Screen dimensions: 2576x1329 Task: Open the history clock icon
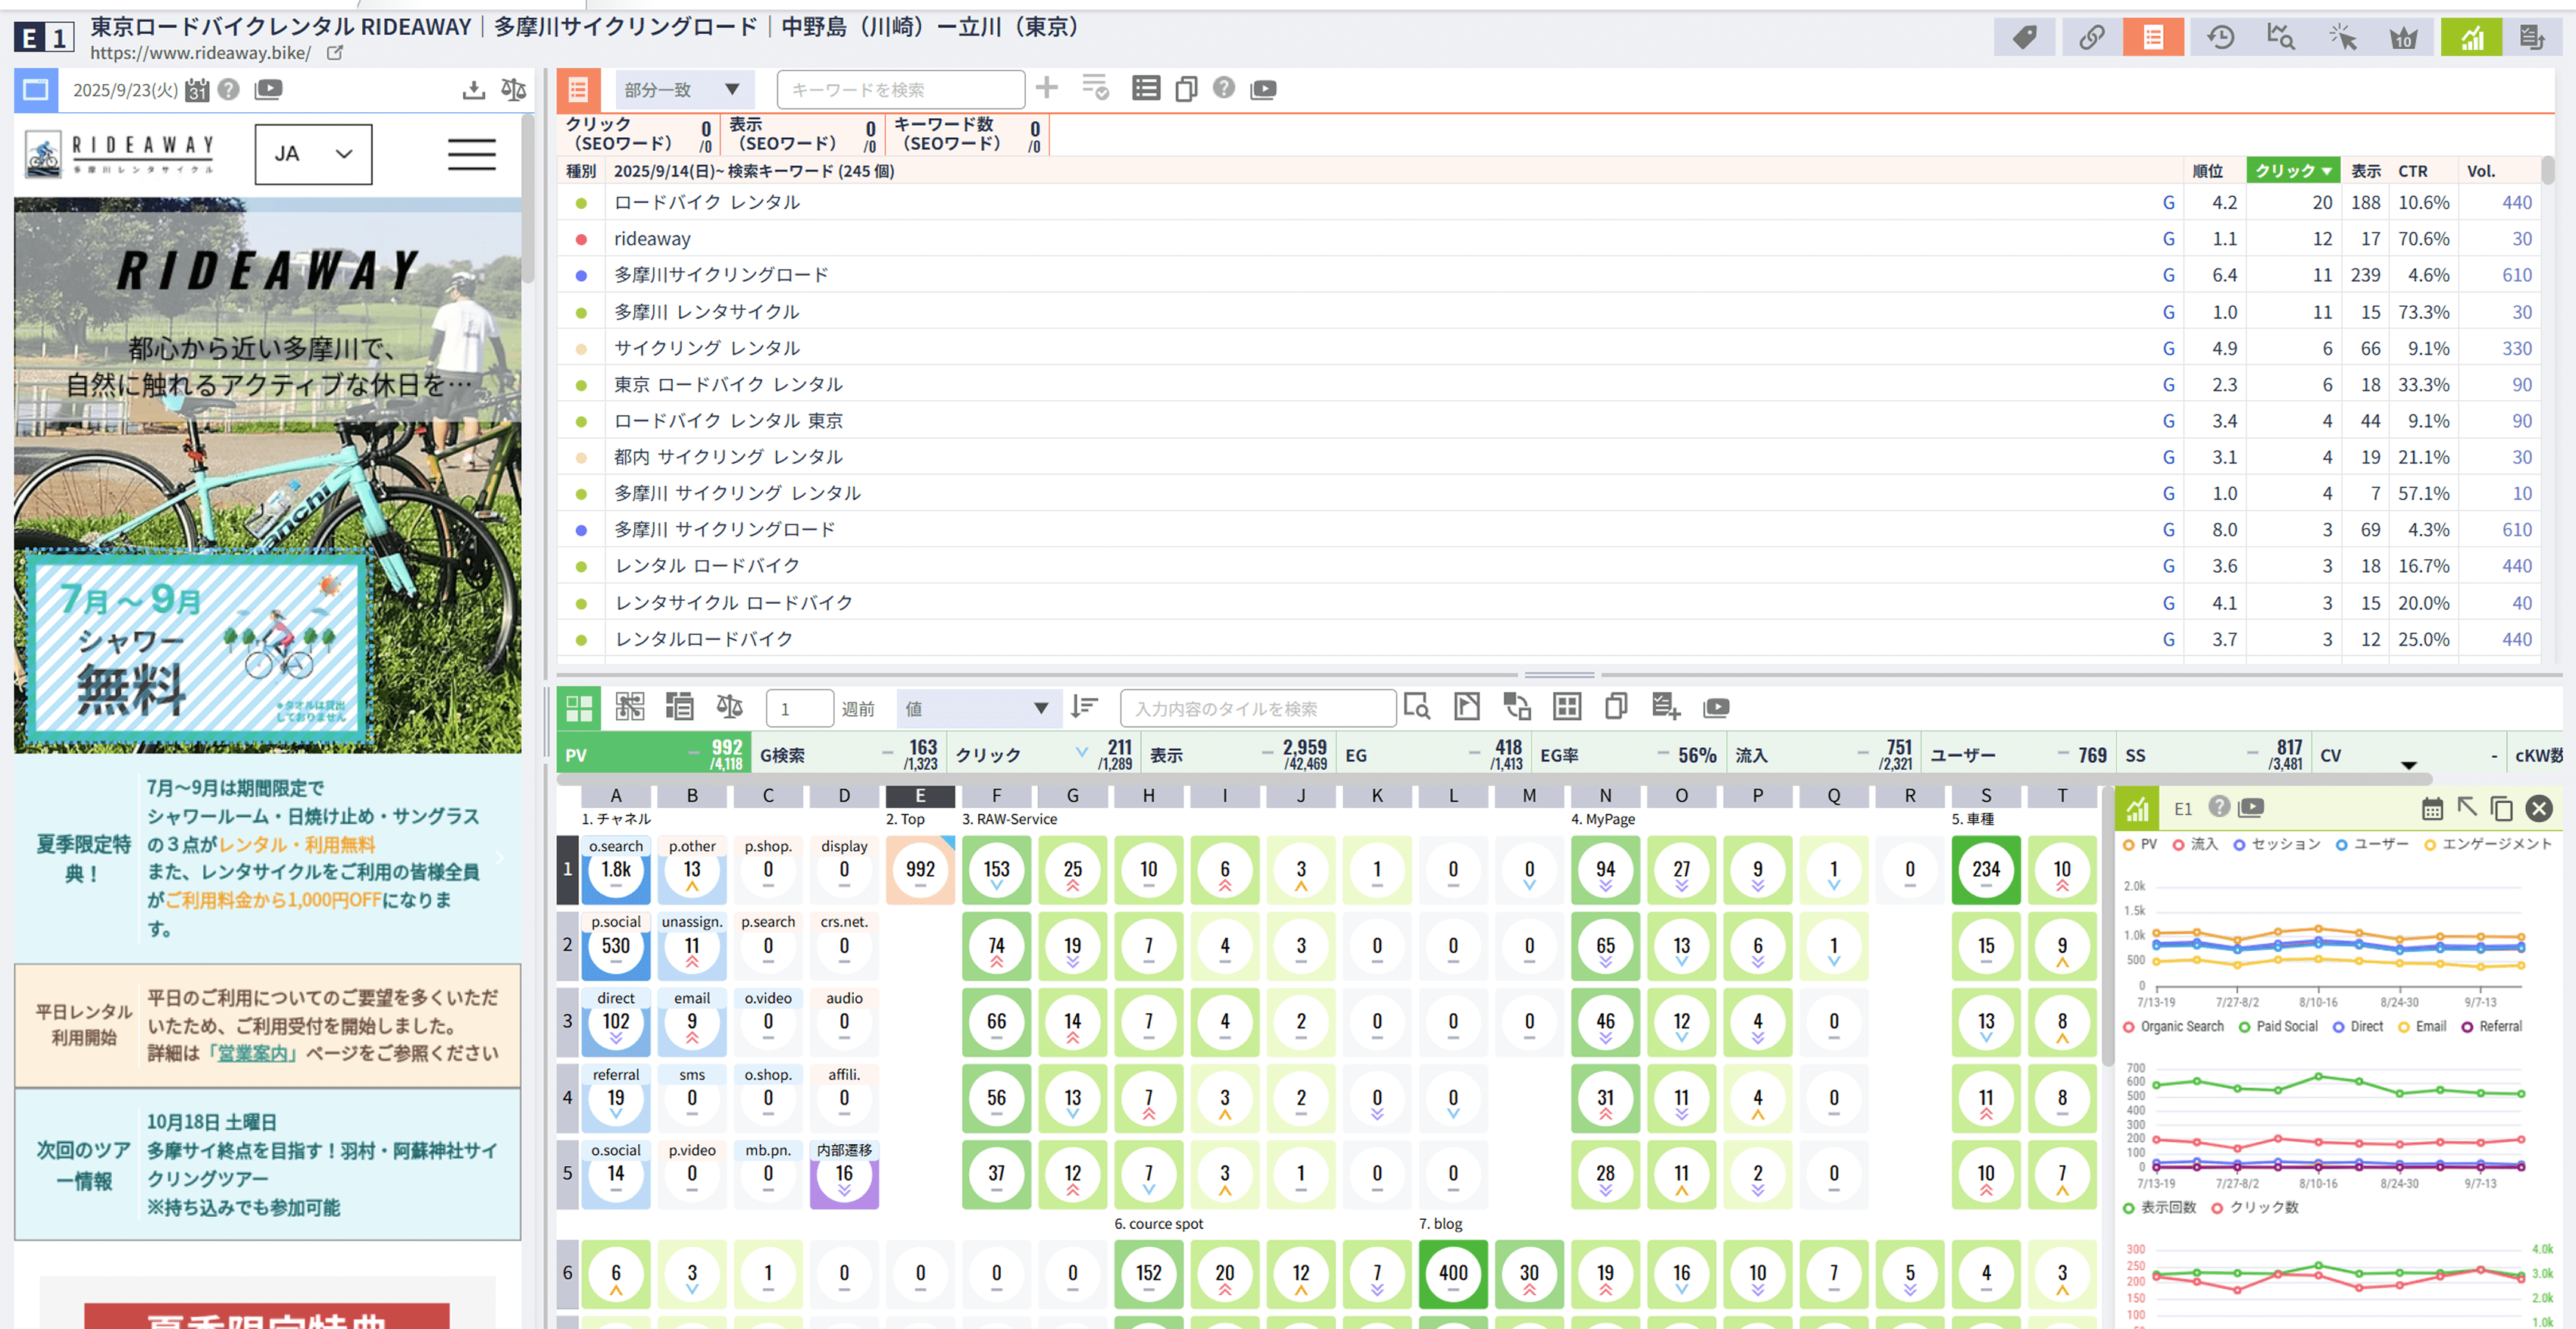(2220, 38)
